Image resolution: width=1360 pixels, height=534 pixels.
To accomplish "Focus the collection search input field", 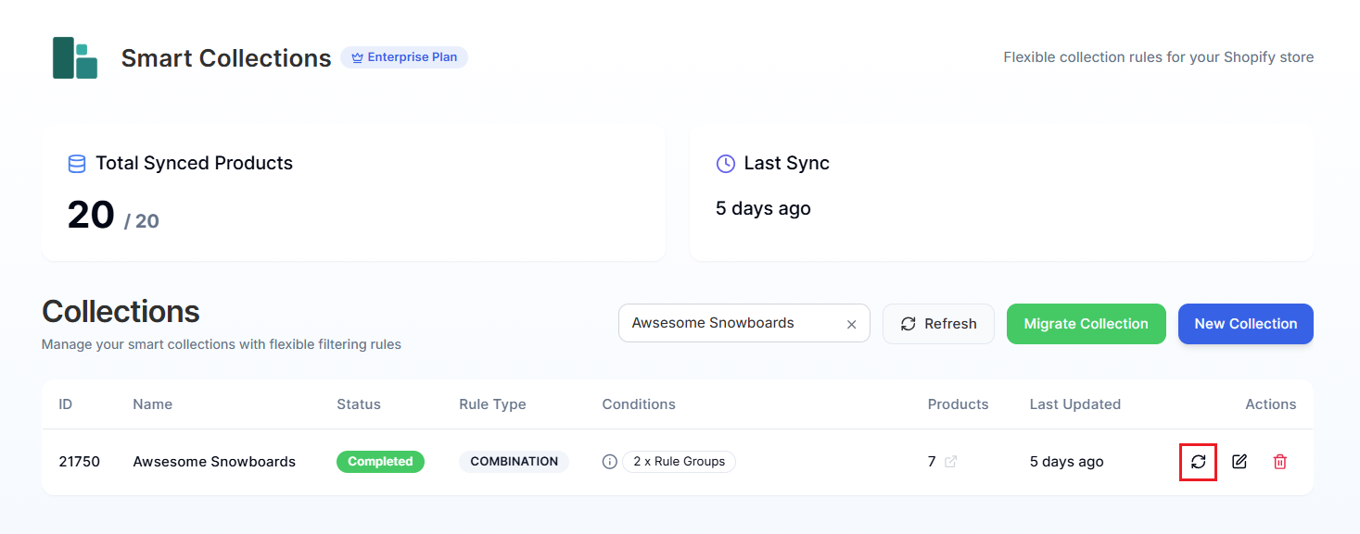I will (x=732, y=323).
